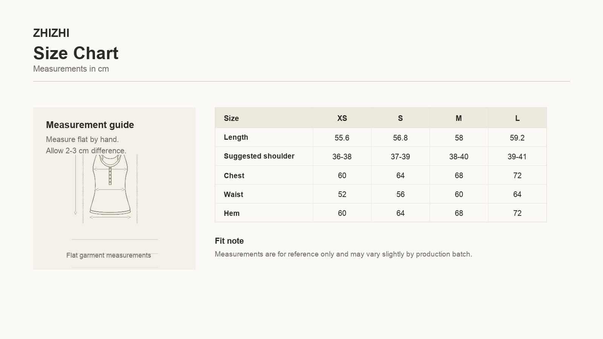Click the Hem row label
This screenshot has height=339, width=603.
(x=232, y=213)
